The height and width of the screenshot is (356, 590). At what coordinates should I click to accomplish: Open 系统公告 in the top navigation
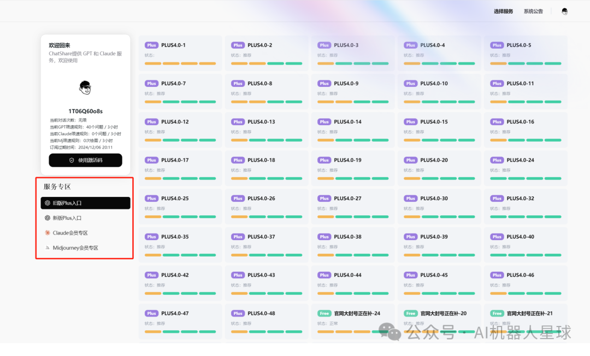coord(533,11)
